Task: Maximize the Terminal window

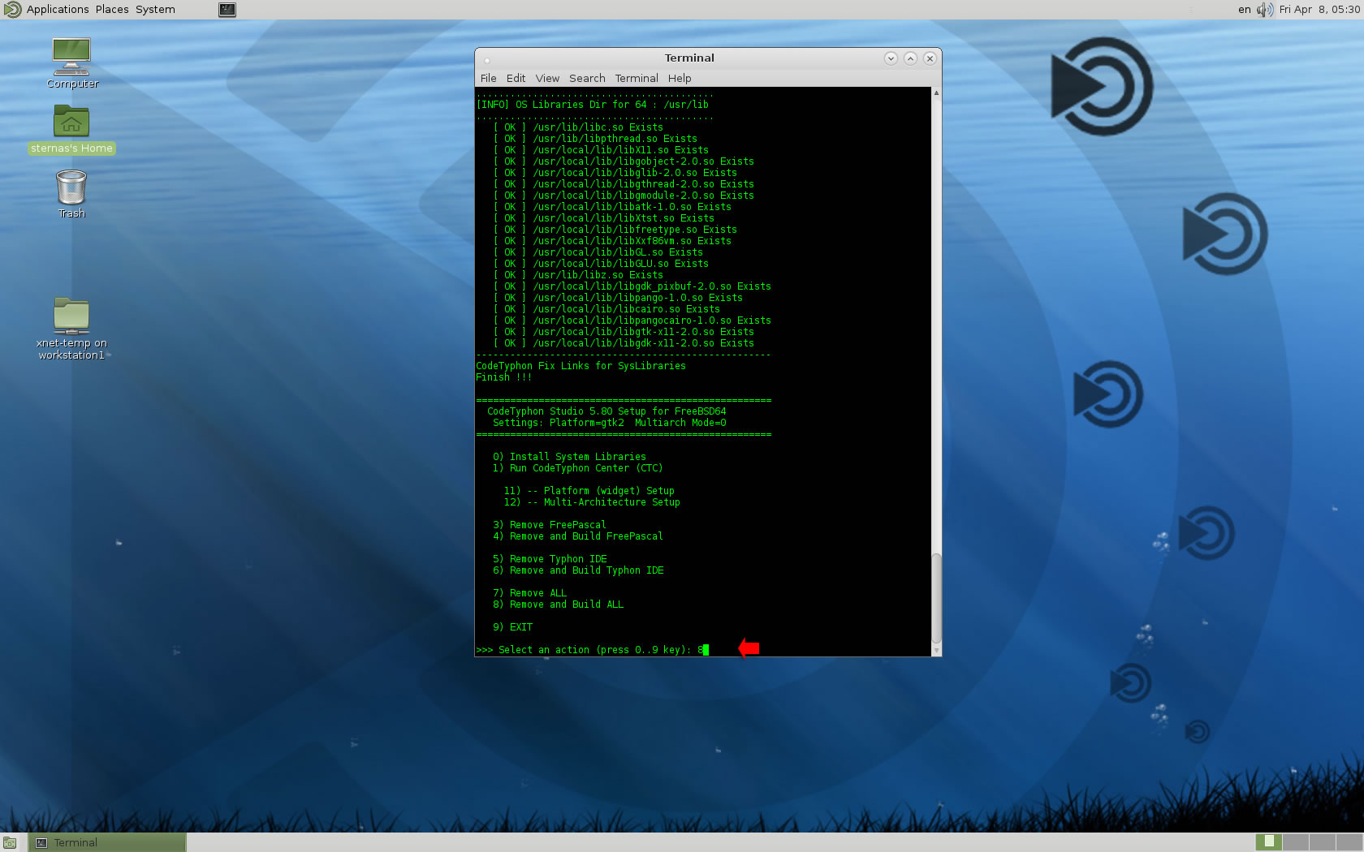Action: [910, 58]
